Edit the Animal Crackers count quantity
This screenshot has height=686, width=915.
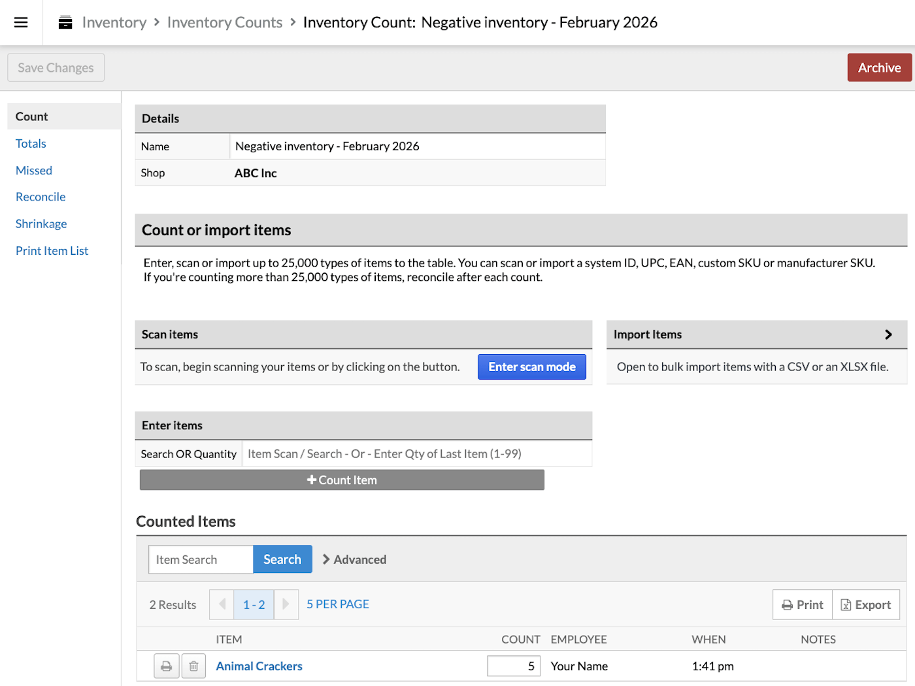[513, 666]
